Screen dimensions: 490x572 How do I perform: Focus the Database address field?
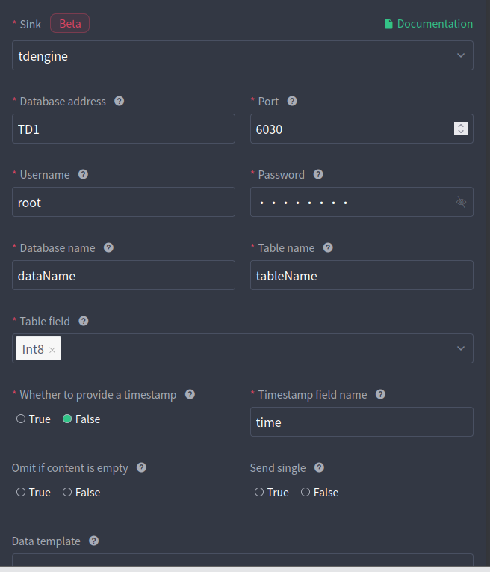(123, 129)
